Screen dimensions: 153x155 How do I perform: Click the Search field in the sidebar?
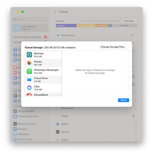[x=30, y=19]
